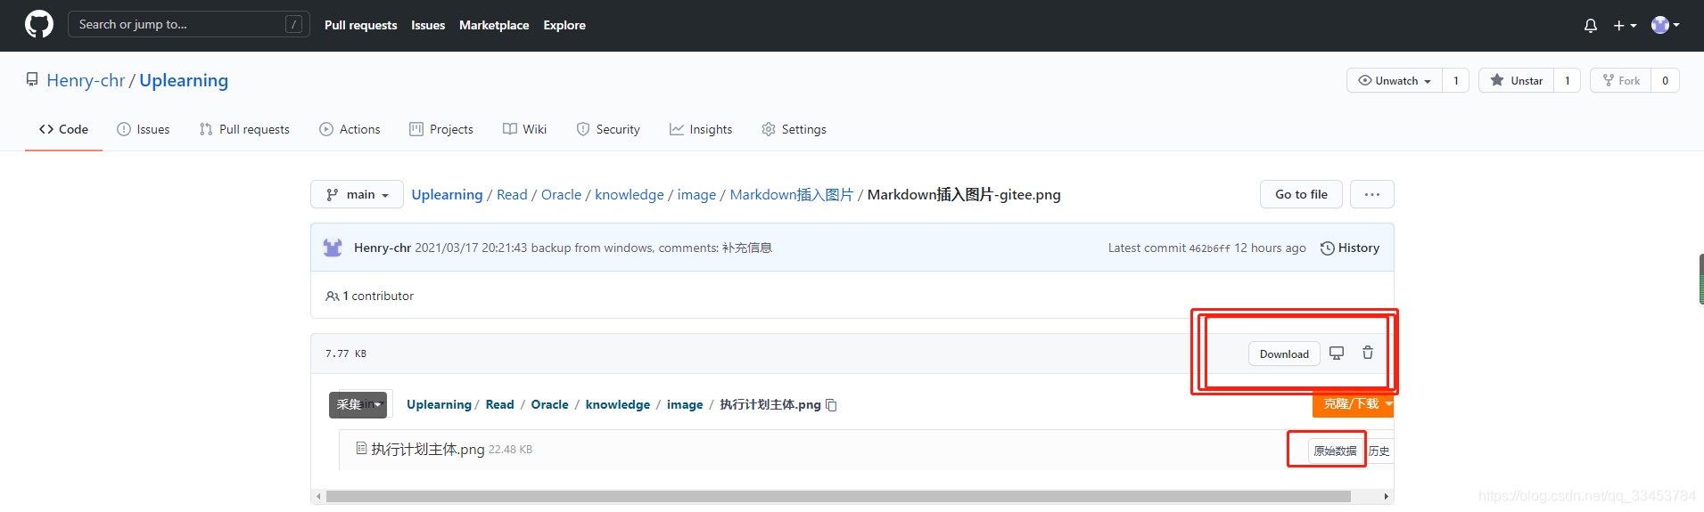Select the Settings tab

click(794, 129)
